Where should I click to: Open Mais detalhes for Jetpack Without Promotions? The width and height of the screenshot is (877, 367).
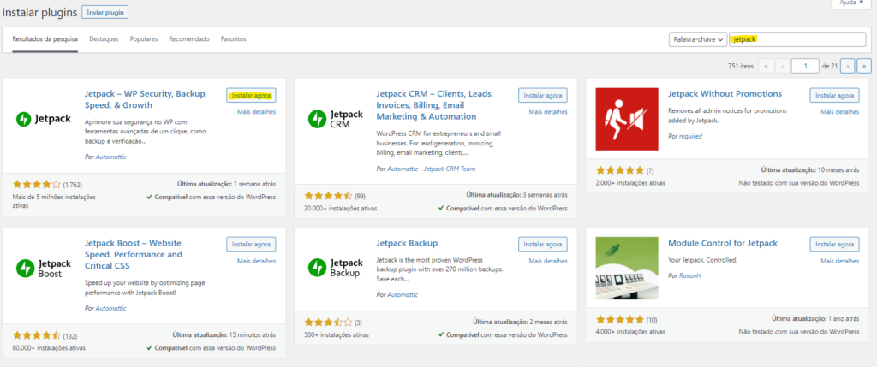839,112
